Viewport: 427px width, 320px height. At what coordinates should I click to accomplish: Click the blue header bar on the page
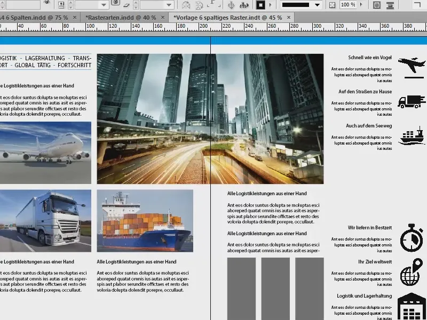pyautogui.click(x=213, y=41)
